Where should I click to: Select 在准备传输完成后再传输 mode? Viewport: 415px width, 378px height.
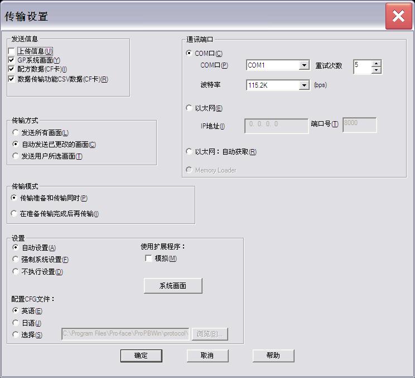(15, 213)
